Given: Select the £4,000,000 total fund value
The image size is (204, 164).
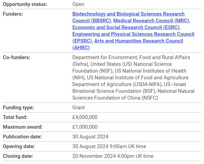Looking at the screenshot, I should 85,117.
